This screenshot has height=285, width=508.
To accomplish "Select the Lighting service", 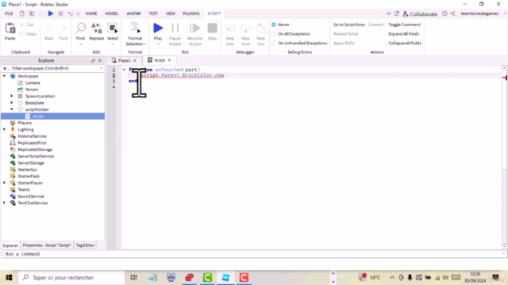I will click(x=25, y=130).
